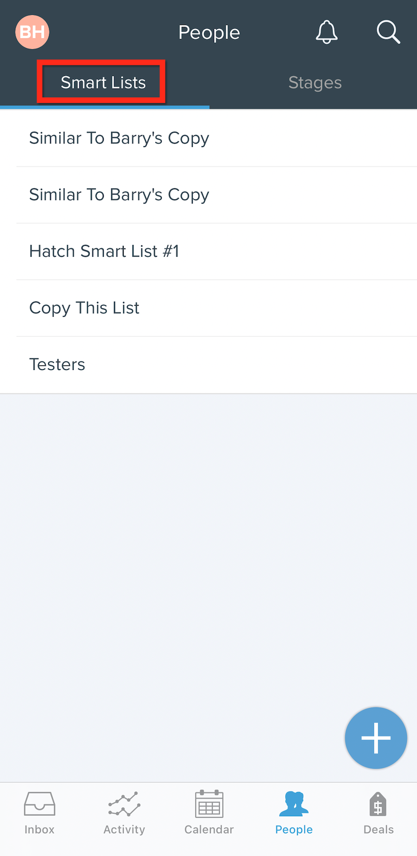Tap the Calendar label in bottom bar
Viewport: 417px width, 856px height.
(x=209, y=830)
